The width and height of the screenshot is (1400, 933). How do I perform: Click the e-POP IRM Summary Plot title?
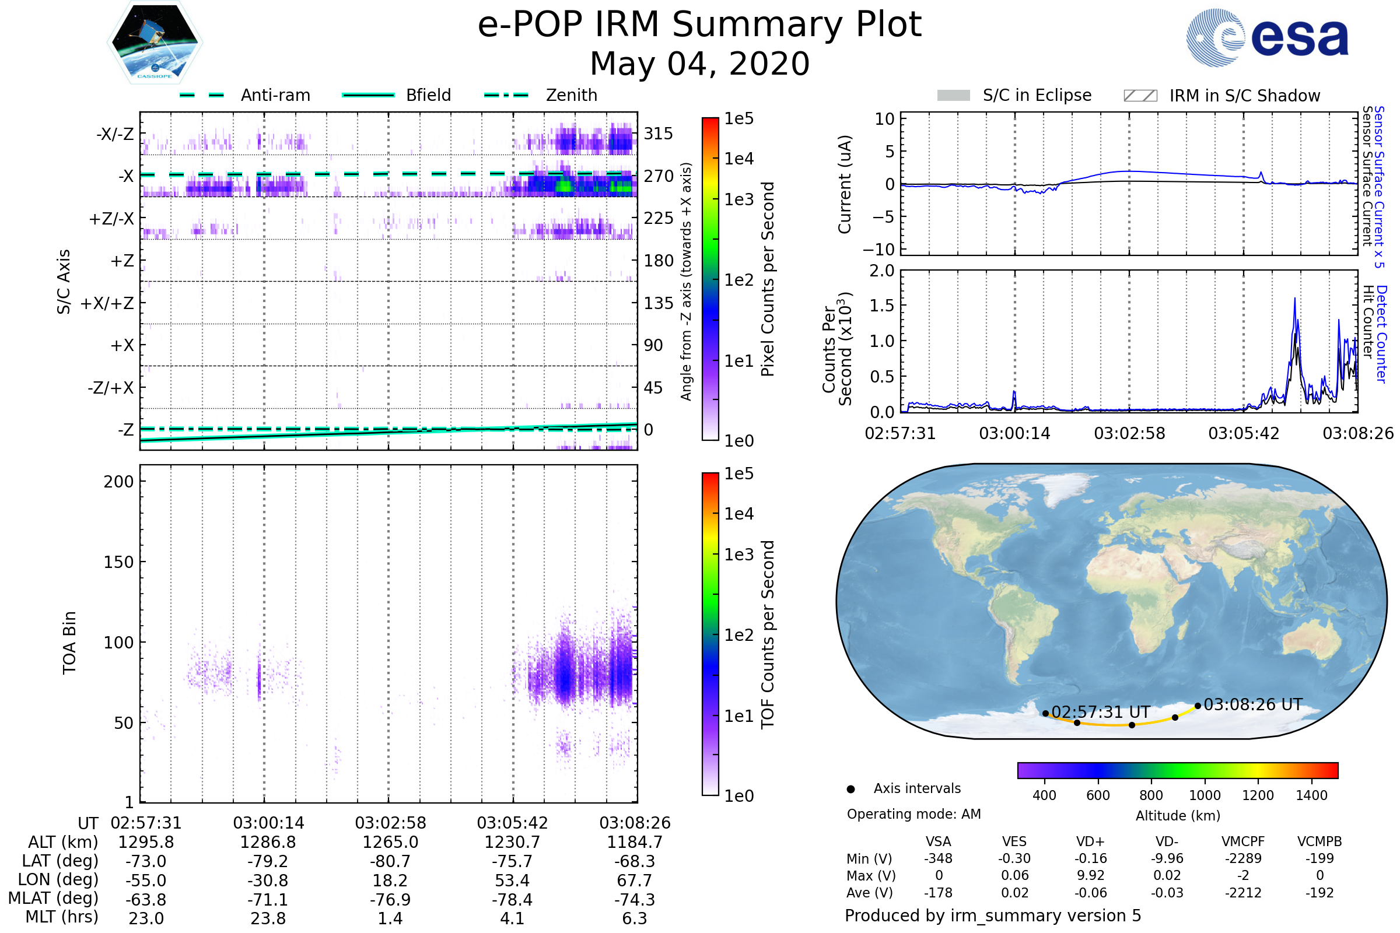pyautogui.click(x=699, y=25)
